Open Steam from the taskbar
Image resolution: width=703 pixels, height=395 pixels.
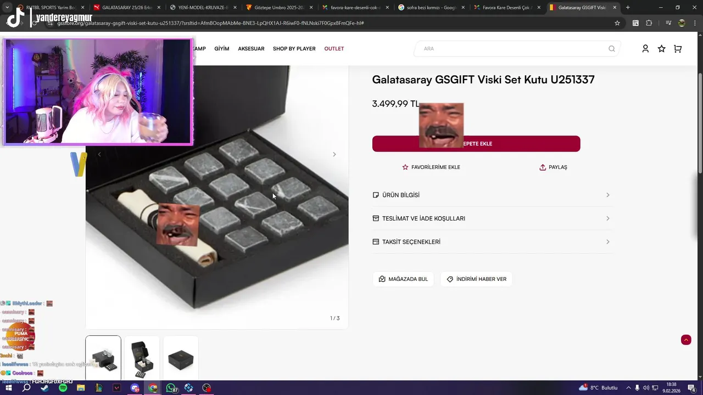click(x=44, y=388)
